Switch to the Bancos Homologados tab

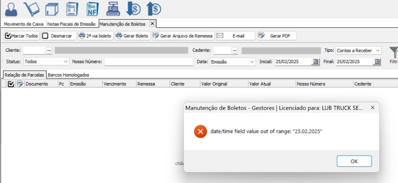pyautogui.click(x=68, y=75)
